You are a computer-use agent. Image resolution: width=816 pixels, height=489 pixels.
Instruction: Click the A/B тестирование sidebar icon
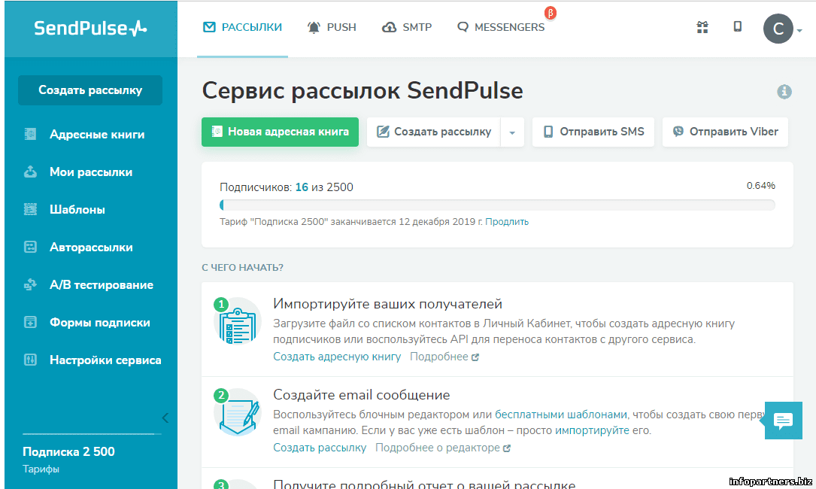pyautogui.click(x=30, y=284)
